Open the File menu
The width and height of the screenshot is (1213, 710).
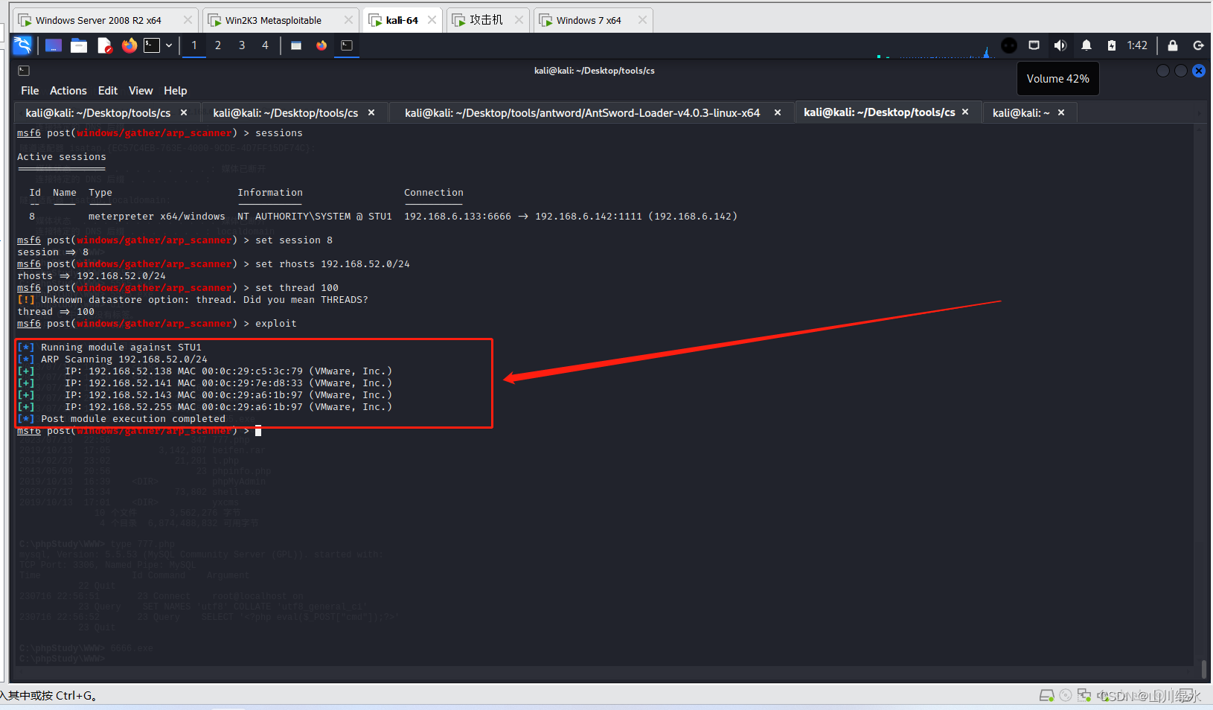[30, 91]
